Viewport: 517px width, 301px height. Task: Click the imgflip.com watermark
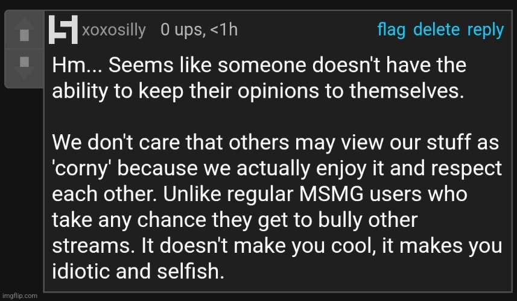(20, 296)
